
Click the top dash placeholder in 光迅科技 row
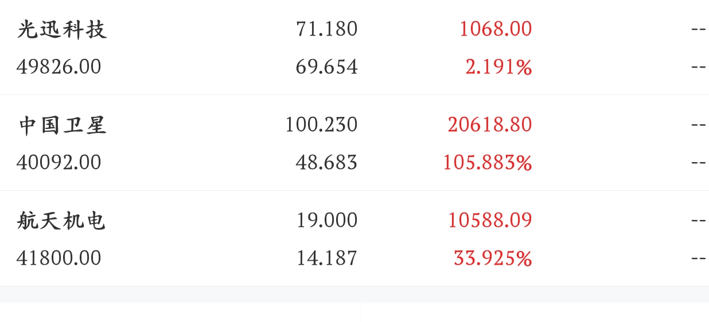click(698, 29)
